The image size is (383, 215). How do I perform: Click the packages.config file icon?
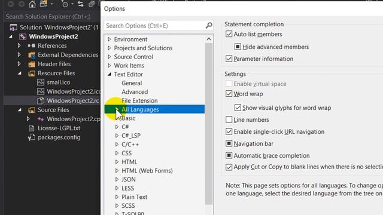coord(32,137)
